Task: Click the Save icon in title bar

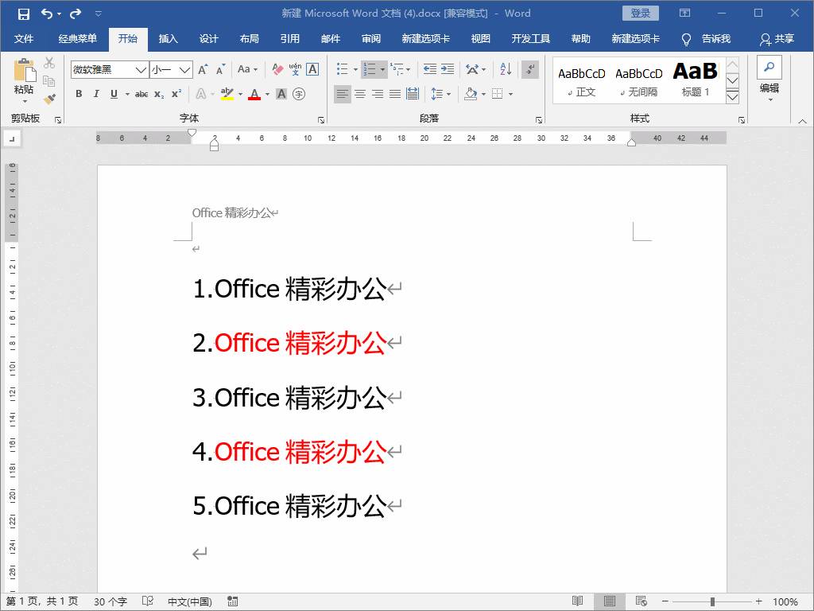Action: [x=23, y=14]
